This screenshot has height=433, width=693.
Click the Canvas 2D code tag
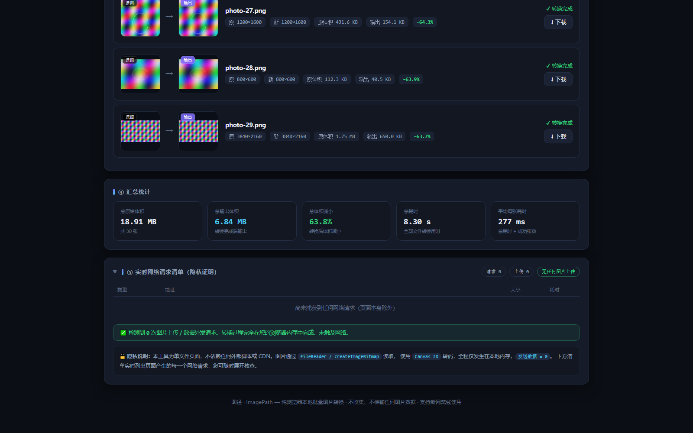427,356
